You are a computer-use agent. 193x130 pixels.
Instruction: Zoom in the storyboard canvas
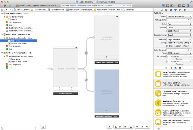click(147, 127)
